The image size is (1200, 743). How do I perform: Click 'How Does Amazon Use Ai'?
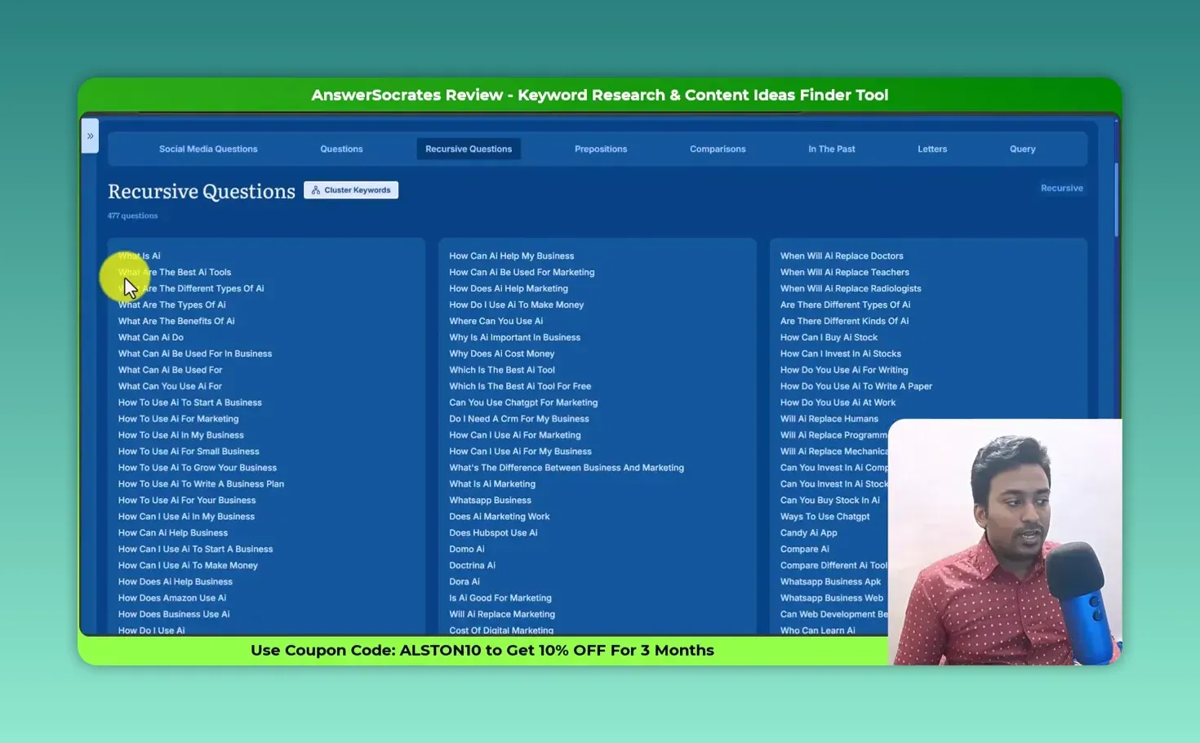(x=172, y=599)
